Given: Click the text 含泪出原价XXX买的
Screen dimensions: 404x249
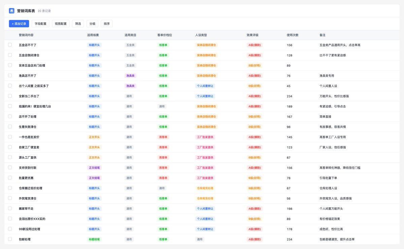Looking at the screenshot, I should point(32,219).
